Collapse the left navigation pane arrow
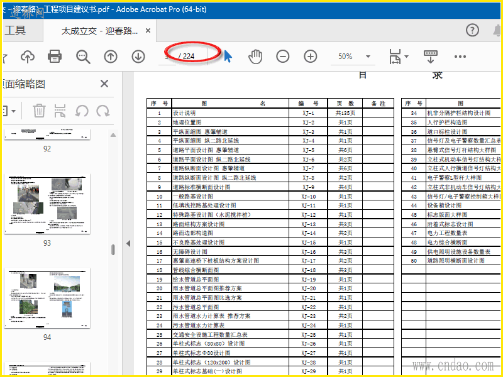503x377 pixels. (128, 243)
